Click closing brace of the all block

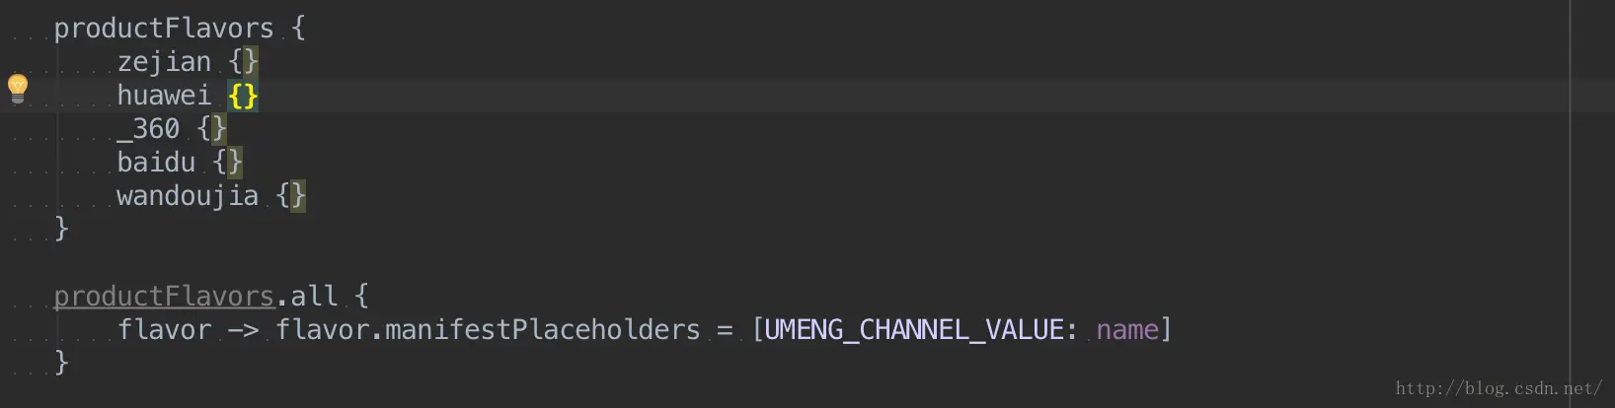coord(61,363)
